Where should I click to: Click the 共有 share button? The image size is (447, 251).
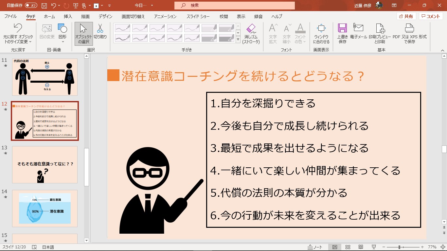tap(406, 16)
